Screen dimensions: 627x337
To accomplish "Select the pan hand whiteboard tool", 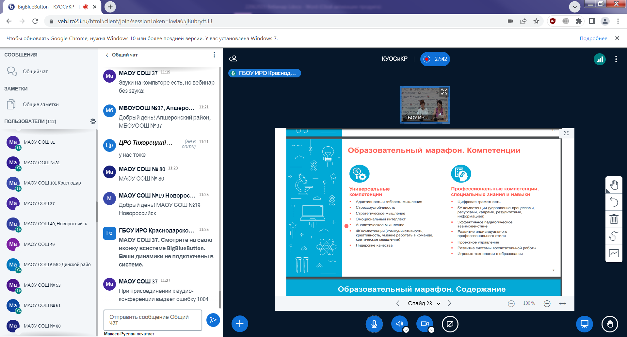I will (x=614, y=185).
